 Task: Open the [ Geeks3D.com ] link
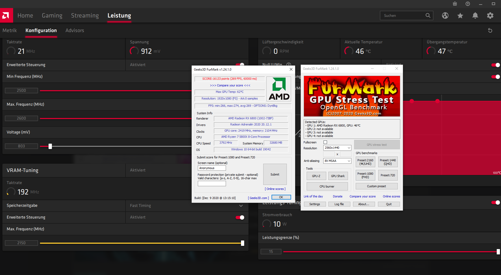pyautogui.click(x=258, y=198)
